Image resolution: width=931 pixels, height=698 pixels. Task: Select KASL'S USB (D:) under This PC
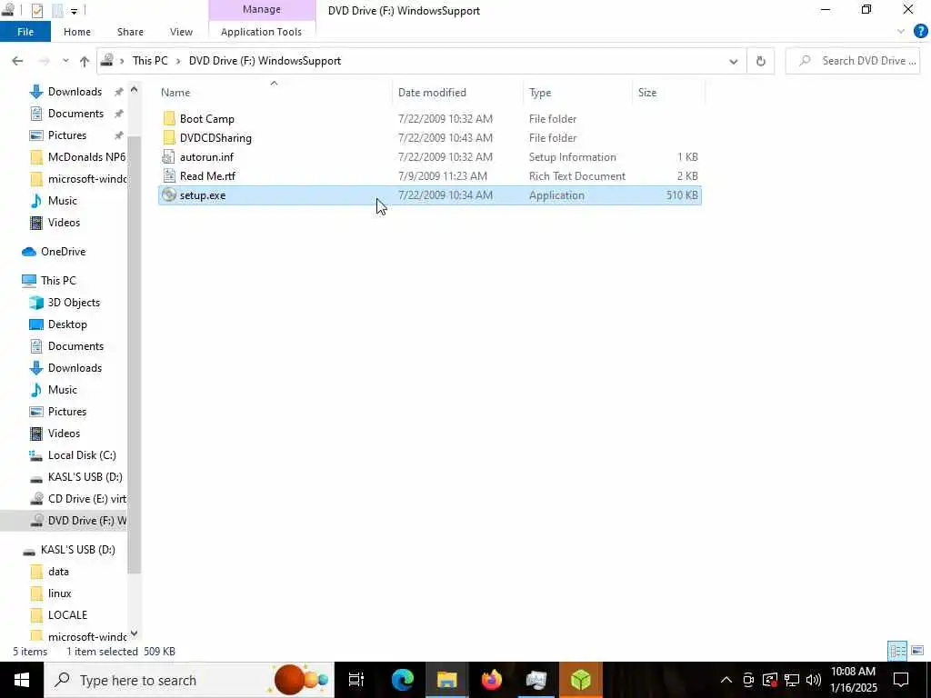(75, 477)
